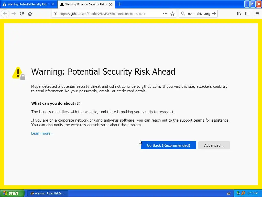This screenshot has width=262, height=197.
Task: Focus the search box with archive.org
Action: click(199, 14)
